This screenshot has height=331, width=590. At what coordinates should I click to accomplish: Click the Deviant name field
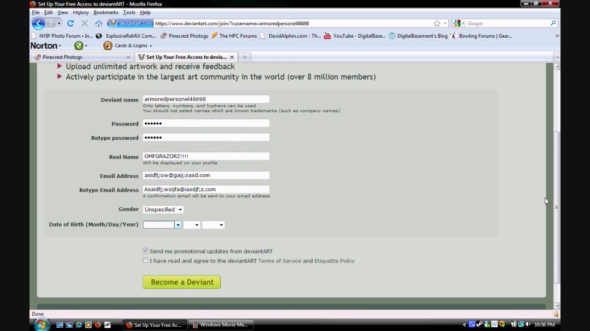pyautogui.click(x=206, y=99)
